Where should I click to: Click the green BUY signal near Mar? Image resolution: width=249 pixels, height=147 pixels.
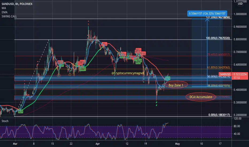point(21,111)
